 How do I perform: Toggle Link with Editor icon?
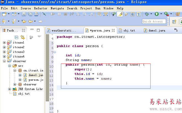tap(23, 37)
